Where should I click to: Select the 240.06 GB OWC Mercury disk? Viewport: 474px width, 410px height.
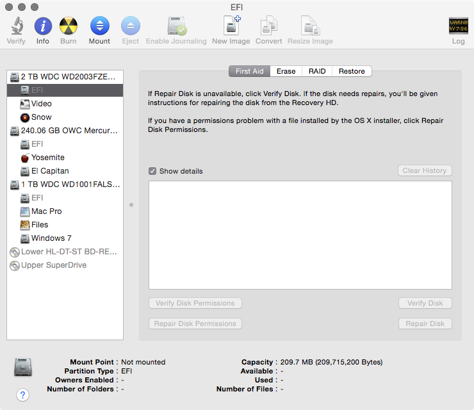65,131
